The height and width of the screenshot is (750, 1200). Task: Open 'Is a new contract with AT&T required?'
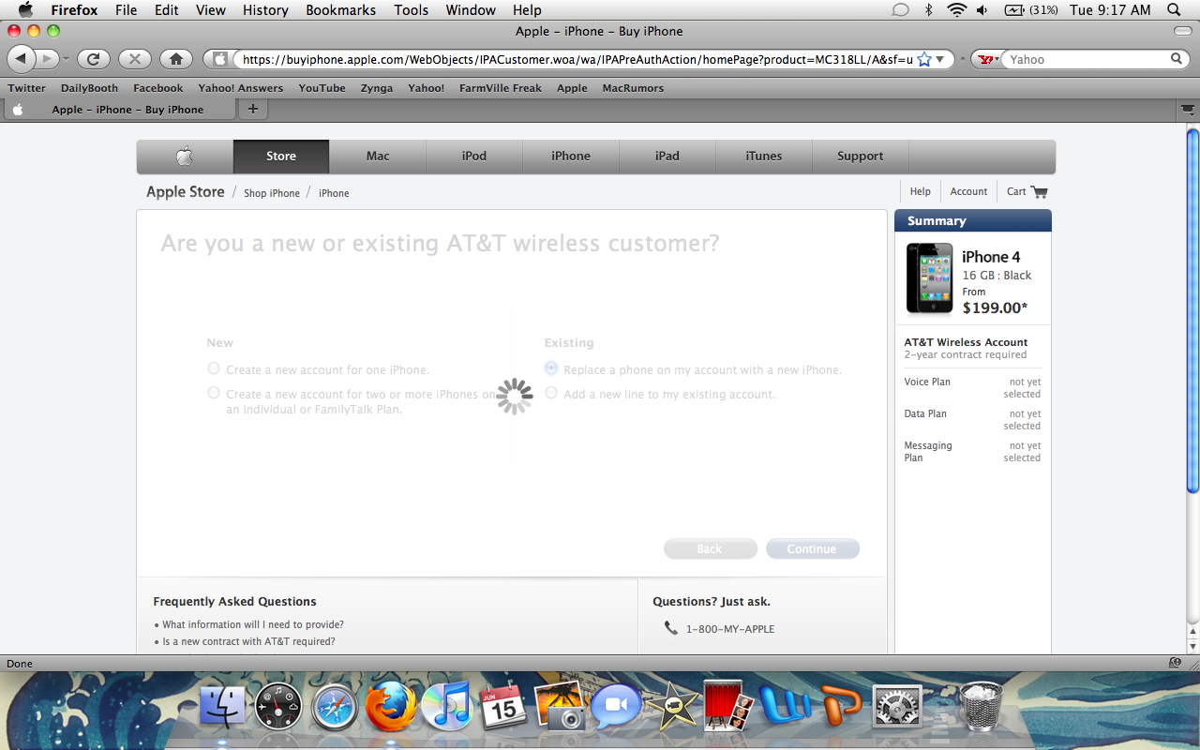coord(248,641)
